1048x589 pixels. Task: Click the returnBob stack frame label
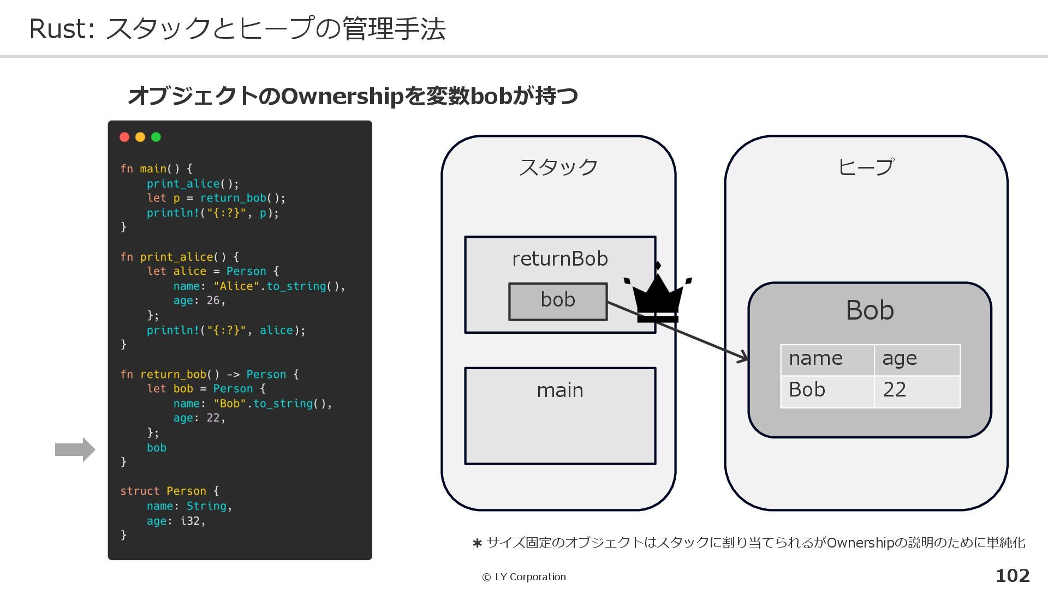559,259
